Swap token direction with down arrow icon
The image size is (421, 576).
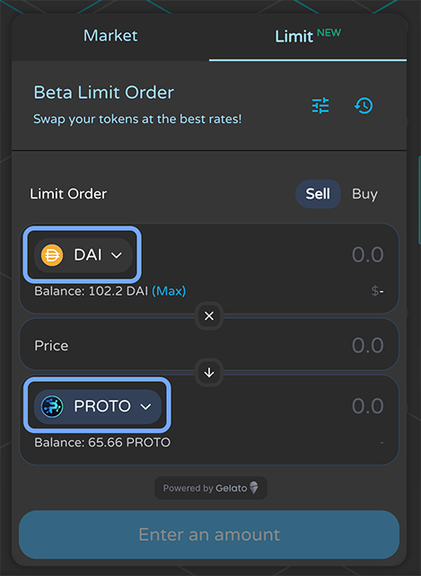pos(209,373)
